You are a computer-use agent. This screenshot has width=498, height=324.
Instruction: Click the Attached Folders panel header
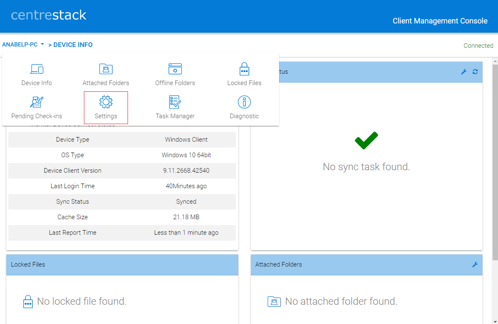(x=367, y=264)
